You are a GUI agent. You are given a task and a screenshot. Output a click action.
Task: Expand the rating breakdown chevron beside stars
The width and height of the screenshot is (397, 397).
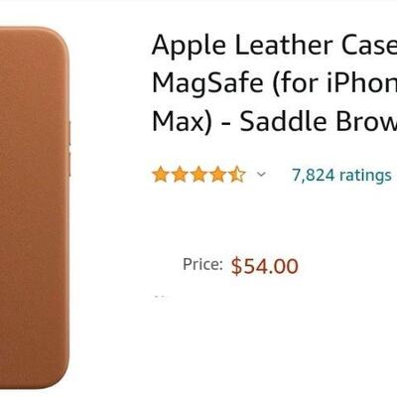[261, 174]
